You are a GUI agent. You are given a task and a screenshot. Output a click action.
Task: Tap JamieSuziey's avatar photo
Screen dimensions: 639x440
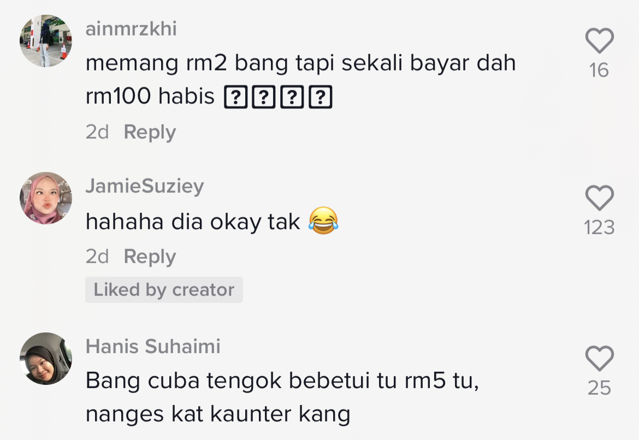46,198
